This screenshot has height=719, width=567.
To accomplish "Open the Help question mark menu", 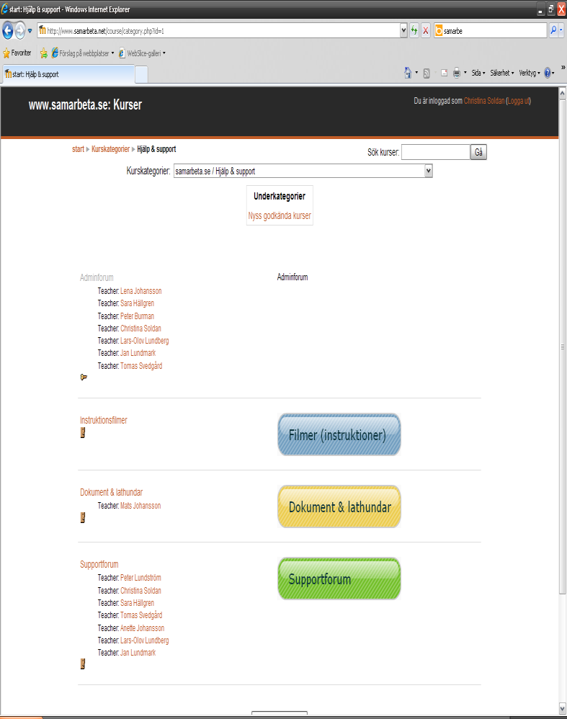I will click(549, 73).
